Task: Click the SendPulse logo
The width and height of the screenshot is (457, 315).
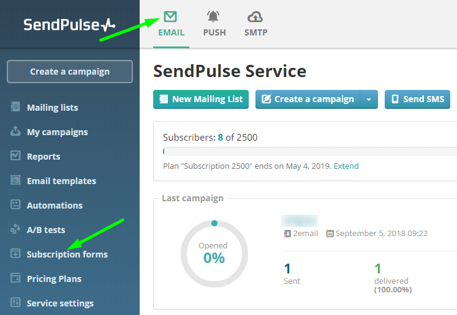Action: click(69, 25)
